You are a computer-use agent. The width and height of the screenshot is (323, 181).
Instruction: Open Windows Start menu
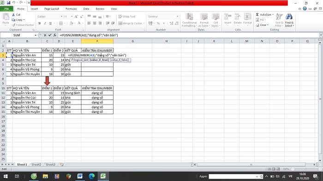(6, 176)
